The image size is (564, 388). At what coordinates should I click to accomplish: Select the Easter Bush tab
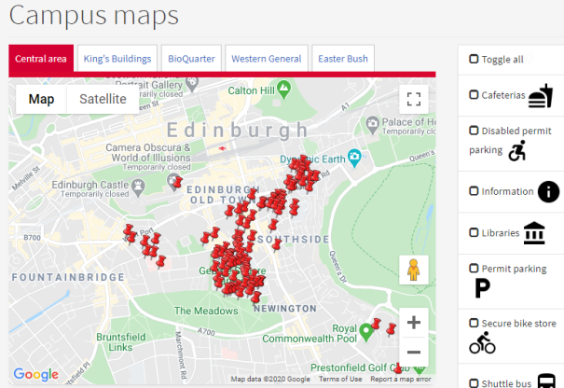point(343,59)
